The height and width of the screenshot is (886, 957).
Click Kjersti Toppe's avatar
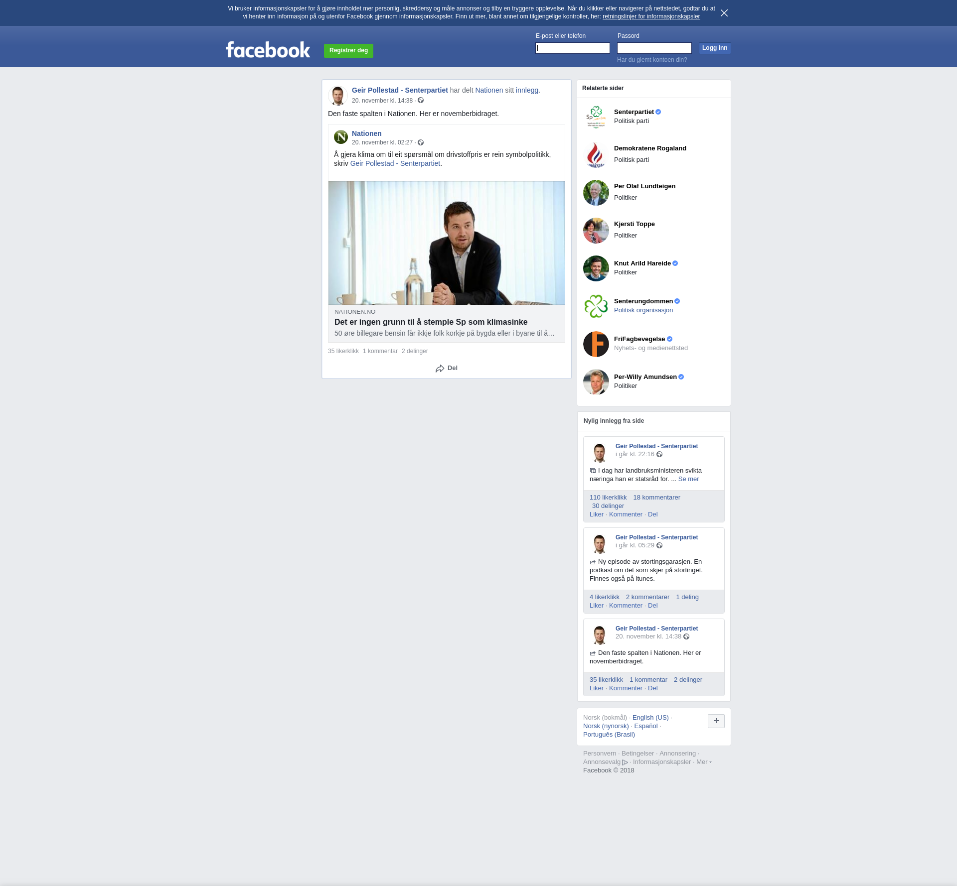[596, 231]
